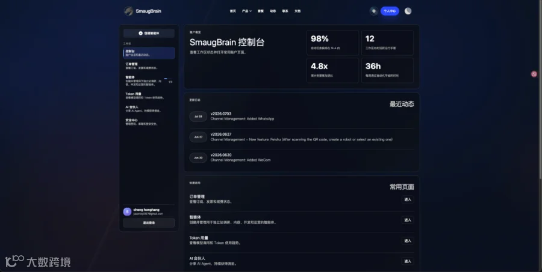Viewport: 542px width, 272px height.
Task: Select AI 合伙人 in the sidebar
Action: (149, 109)
